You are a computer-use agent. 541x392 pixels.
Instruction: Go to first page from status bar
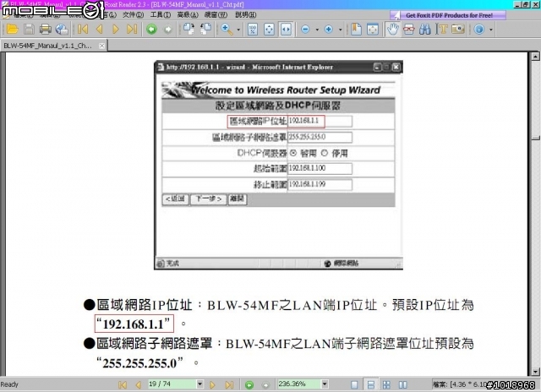pos(122,384)
